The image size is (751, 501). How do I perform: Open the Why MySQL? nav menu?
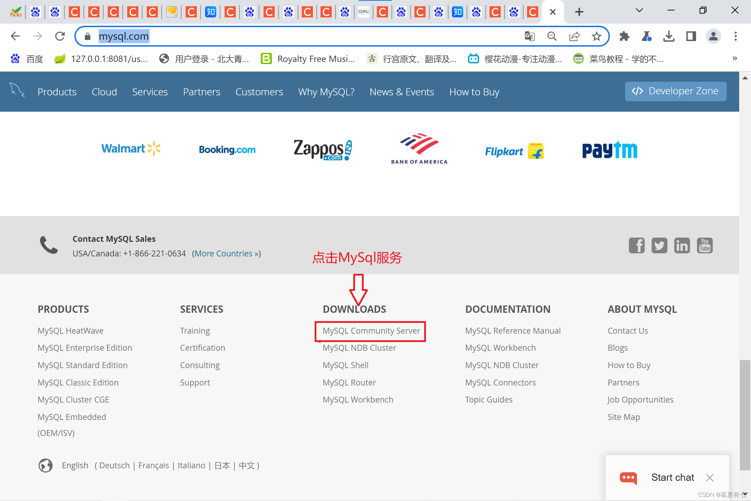click(326, 92)
